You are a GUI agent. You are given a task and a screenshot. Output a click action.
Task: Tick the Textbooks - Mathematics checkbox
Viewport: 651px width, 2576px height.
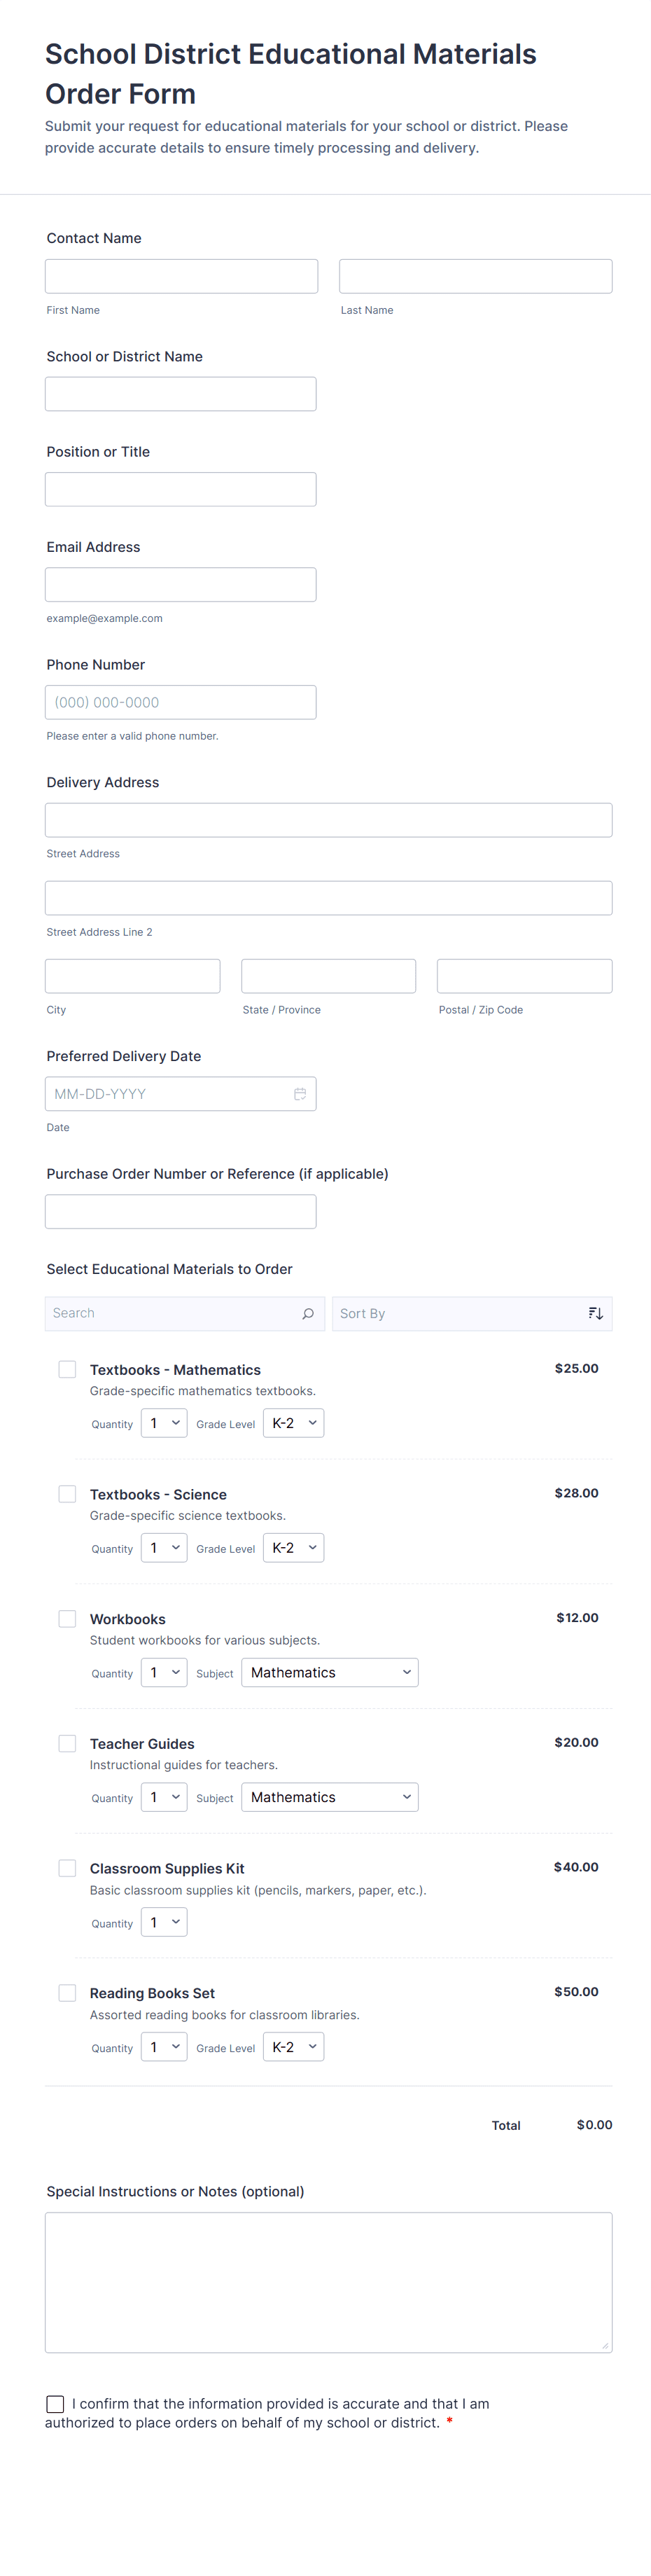(67, 1369)
